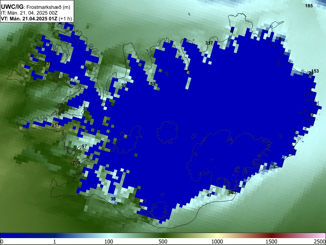This screenshot has width=326, height=245.
Task: Click the station value 185 over the sea
Action: click(309, 6)
